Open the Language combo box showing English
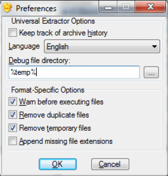The width and height of the screenshot is (168, 176). pos(102,46)
